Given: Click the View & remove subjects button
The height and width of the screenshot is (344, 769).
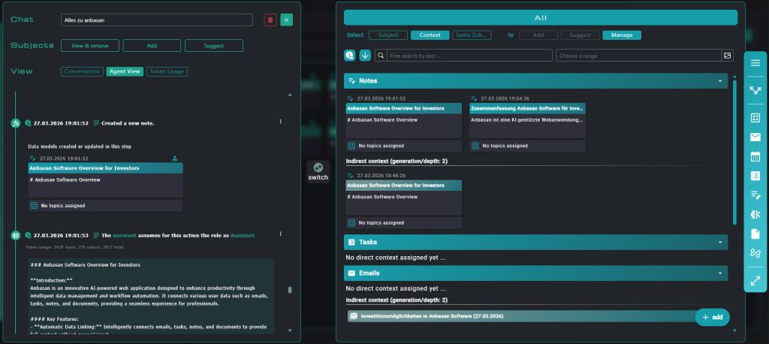Looking at the screenshot, I should click(x=89, y=46).
